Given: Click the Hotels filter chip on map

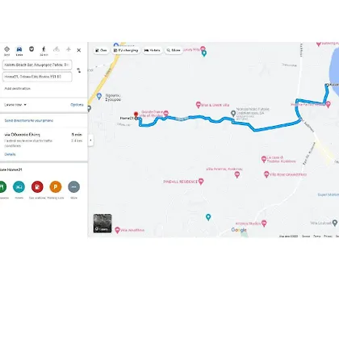Looking at the screenshot, I should point(153,50).
